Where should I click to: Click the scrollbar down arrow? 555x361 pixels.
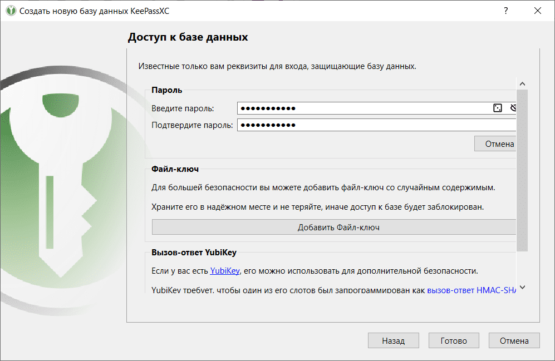coord(522,287)
